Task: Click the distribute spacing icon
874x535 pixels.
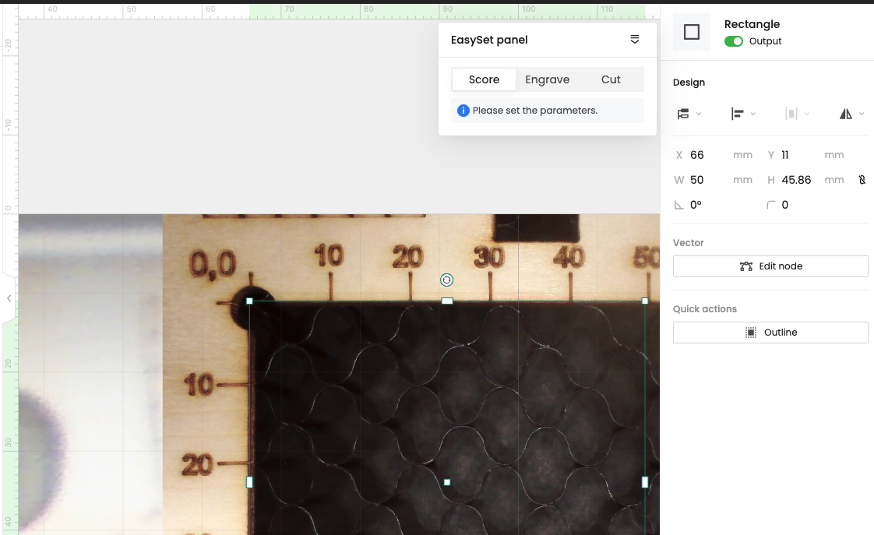Action: coord(792,114)
